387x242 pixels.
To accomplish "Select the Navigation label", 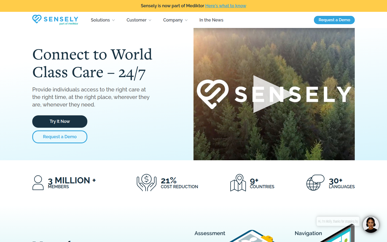I will [x=308, y=233].
